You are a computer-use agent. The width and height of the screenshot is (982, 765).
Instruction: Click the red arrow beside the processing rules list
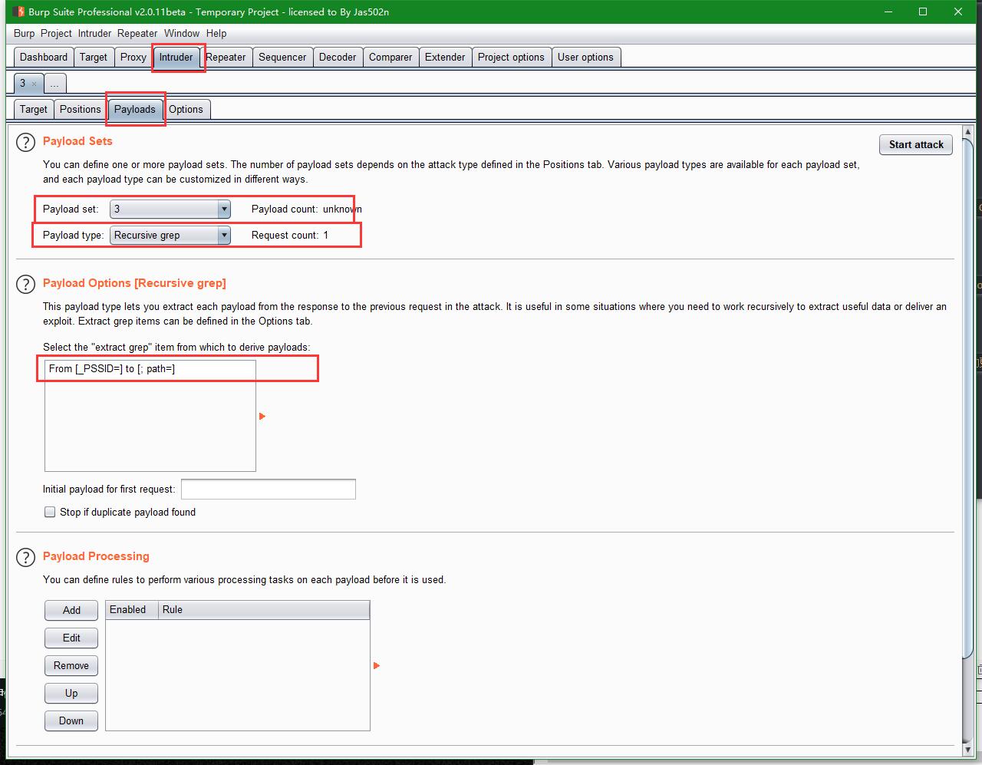(376, 666)
